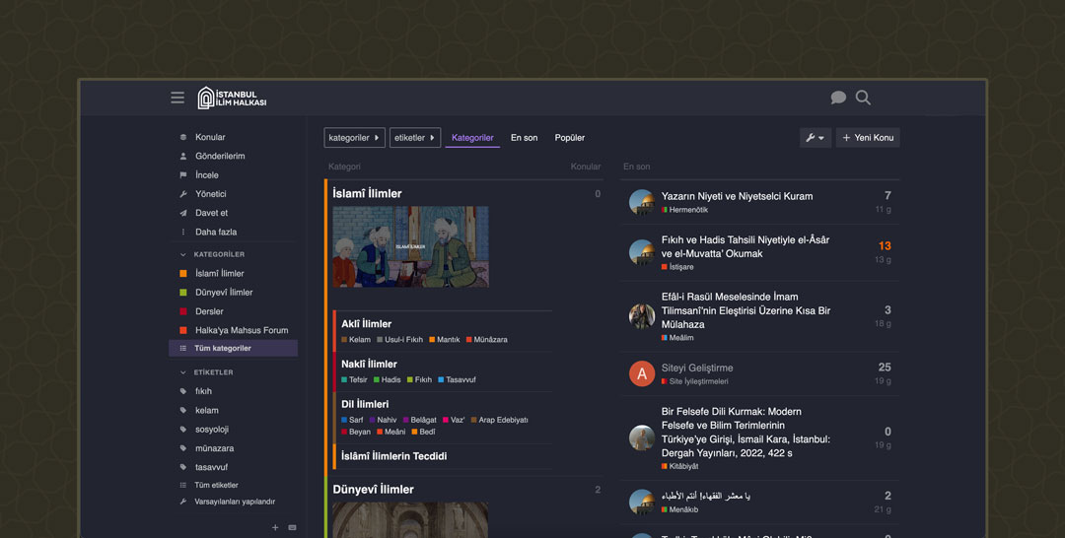Screen dimensions: 1065x538
Task: Click the keyboard shortcuts icon at sidebar bottom
Action: click(292, 528)
